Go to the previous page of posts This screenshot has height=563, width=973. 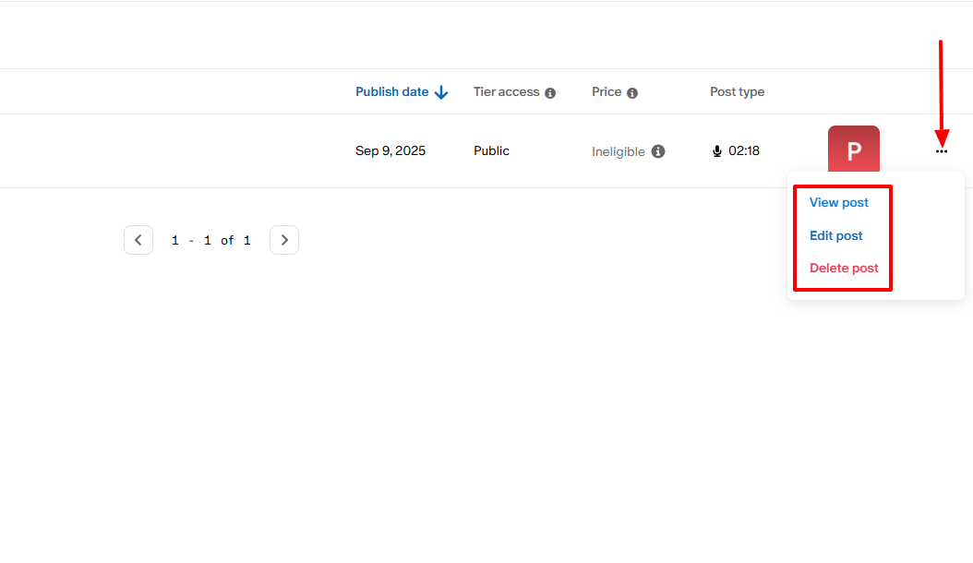[x=138, y=240]
